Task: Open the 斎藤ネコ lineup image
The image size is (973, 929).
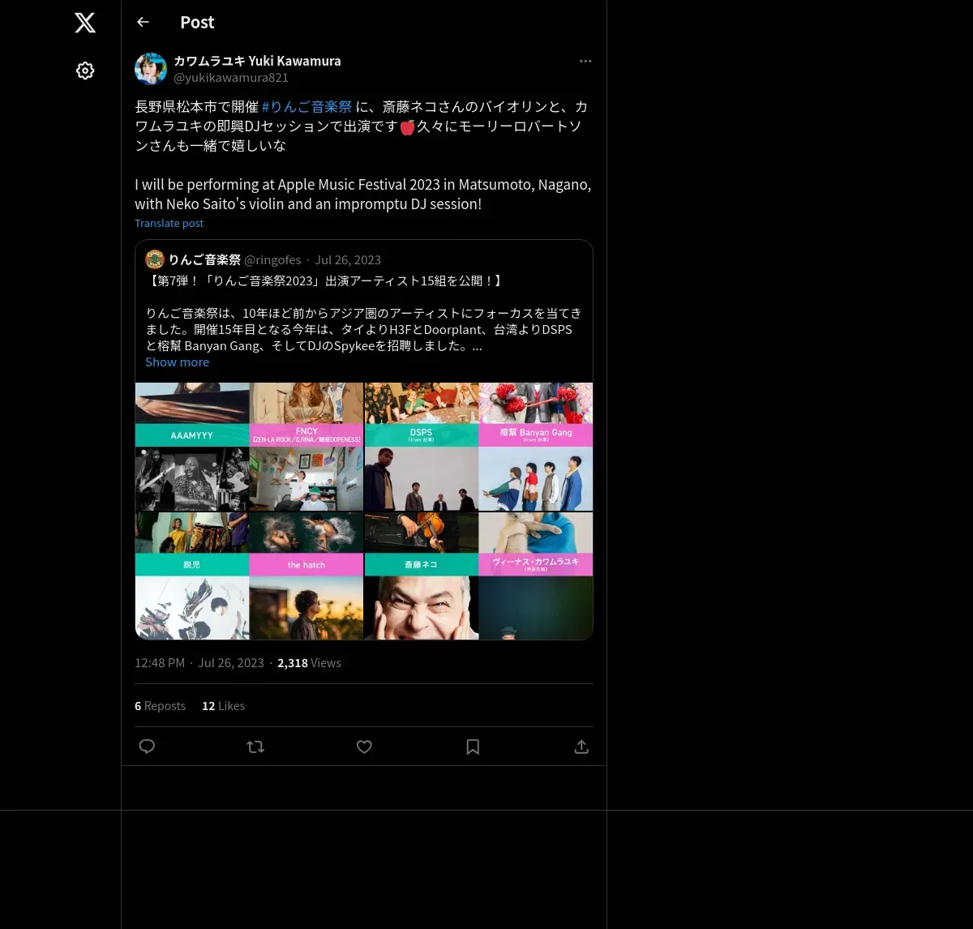Action: [x=478, y=576]
